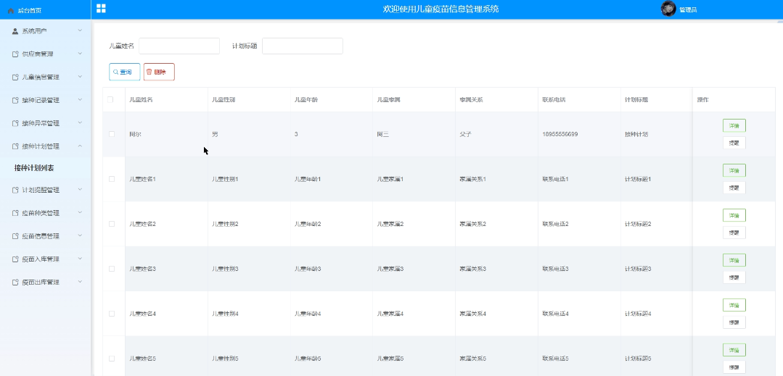Click the 儿童性别 column header
The image size is (783, 376).
coord(224,100)
